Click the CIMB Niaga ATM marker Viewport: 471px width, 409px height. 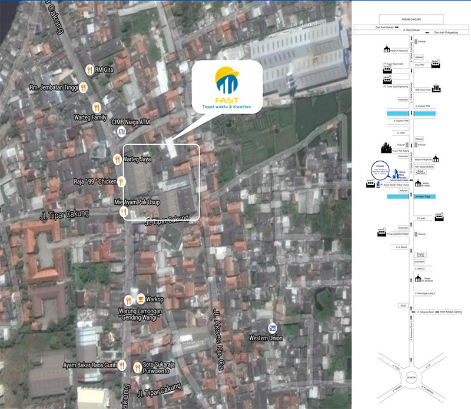pos(122,132)
